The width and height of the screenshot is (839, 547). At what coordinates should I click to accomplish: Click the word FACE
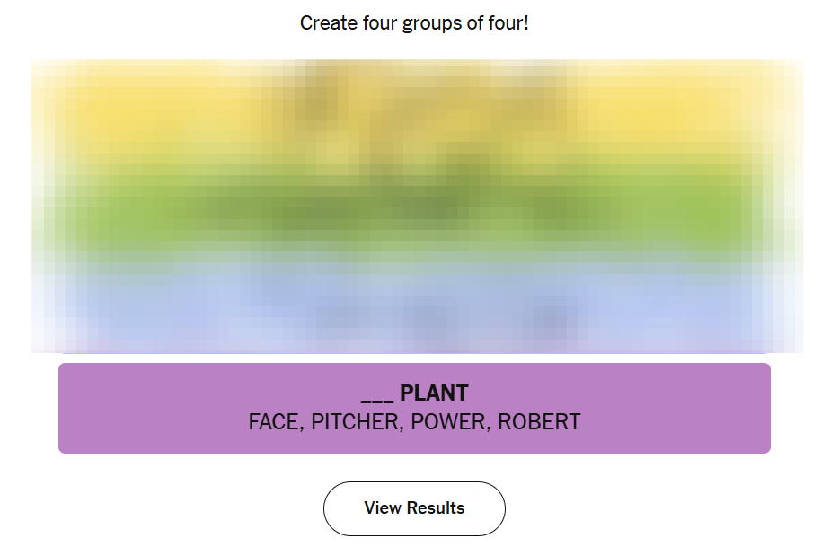pos(275,422)
